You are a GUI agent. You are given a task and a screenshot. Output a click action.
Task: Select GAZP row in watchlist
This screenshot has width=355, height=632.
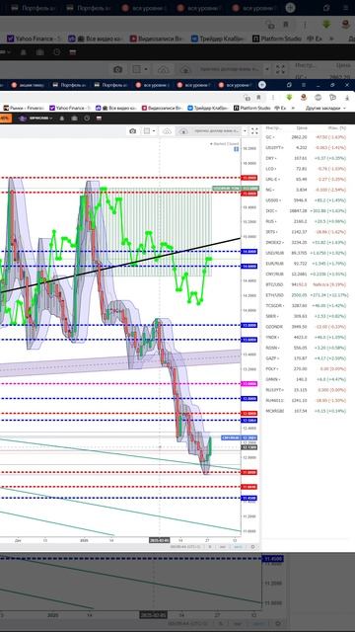coord(306,358)
